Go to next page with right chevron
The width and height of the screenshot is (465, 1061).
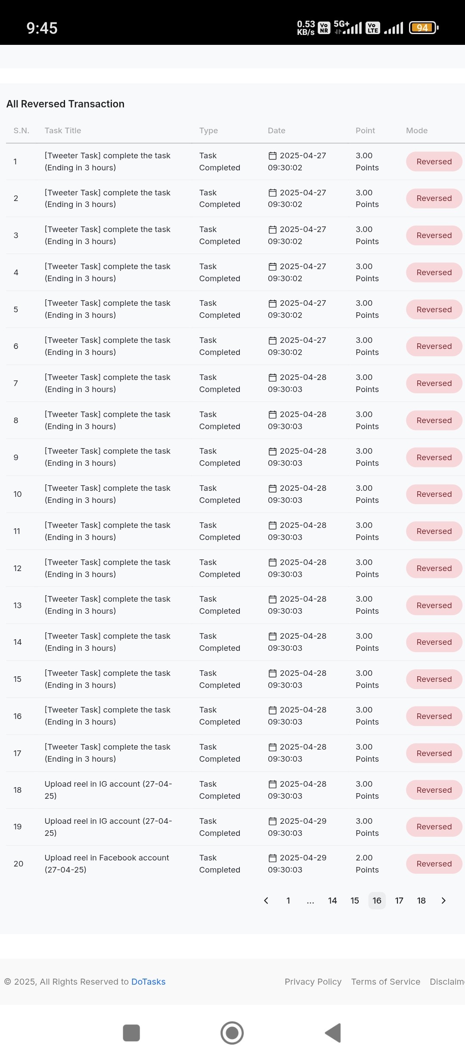pos(443,901)
